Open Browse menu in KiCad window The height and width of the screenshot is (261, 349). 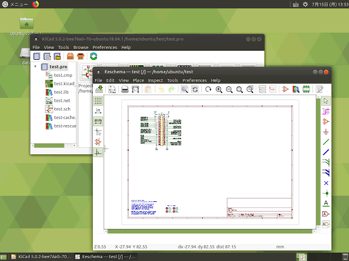tap(81, 47)
